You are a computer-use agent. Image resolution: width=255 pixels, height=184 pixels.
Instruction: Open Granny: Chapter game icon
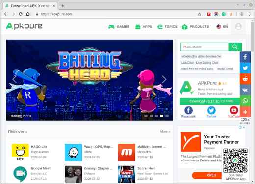coord(73,174)
